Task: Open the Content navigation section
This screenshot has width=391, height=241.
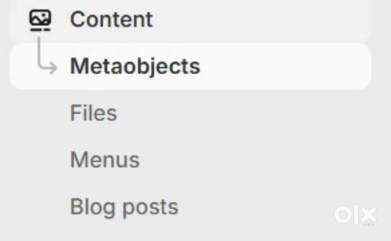Action: 111,19
